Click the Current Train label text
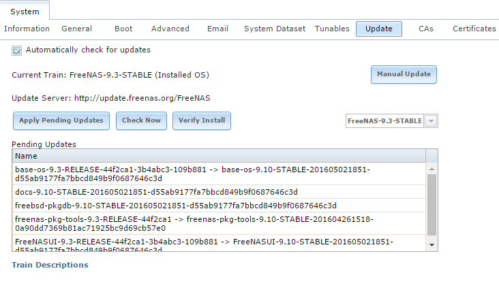This screenshot has width=499, height=290. pyautogui.click(x=110, y=75)
